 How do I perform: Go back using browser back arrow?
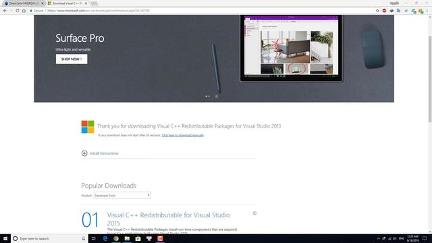(5, 11)
